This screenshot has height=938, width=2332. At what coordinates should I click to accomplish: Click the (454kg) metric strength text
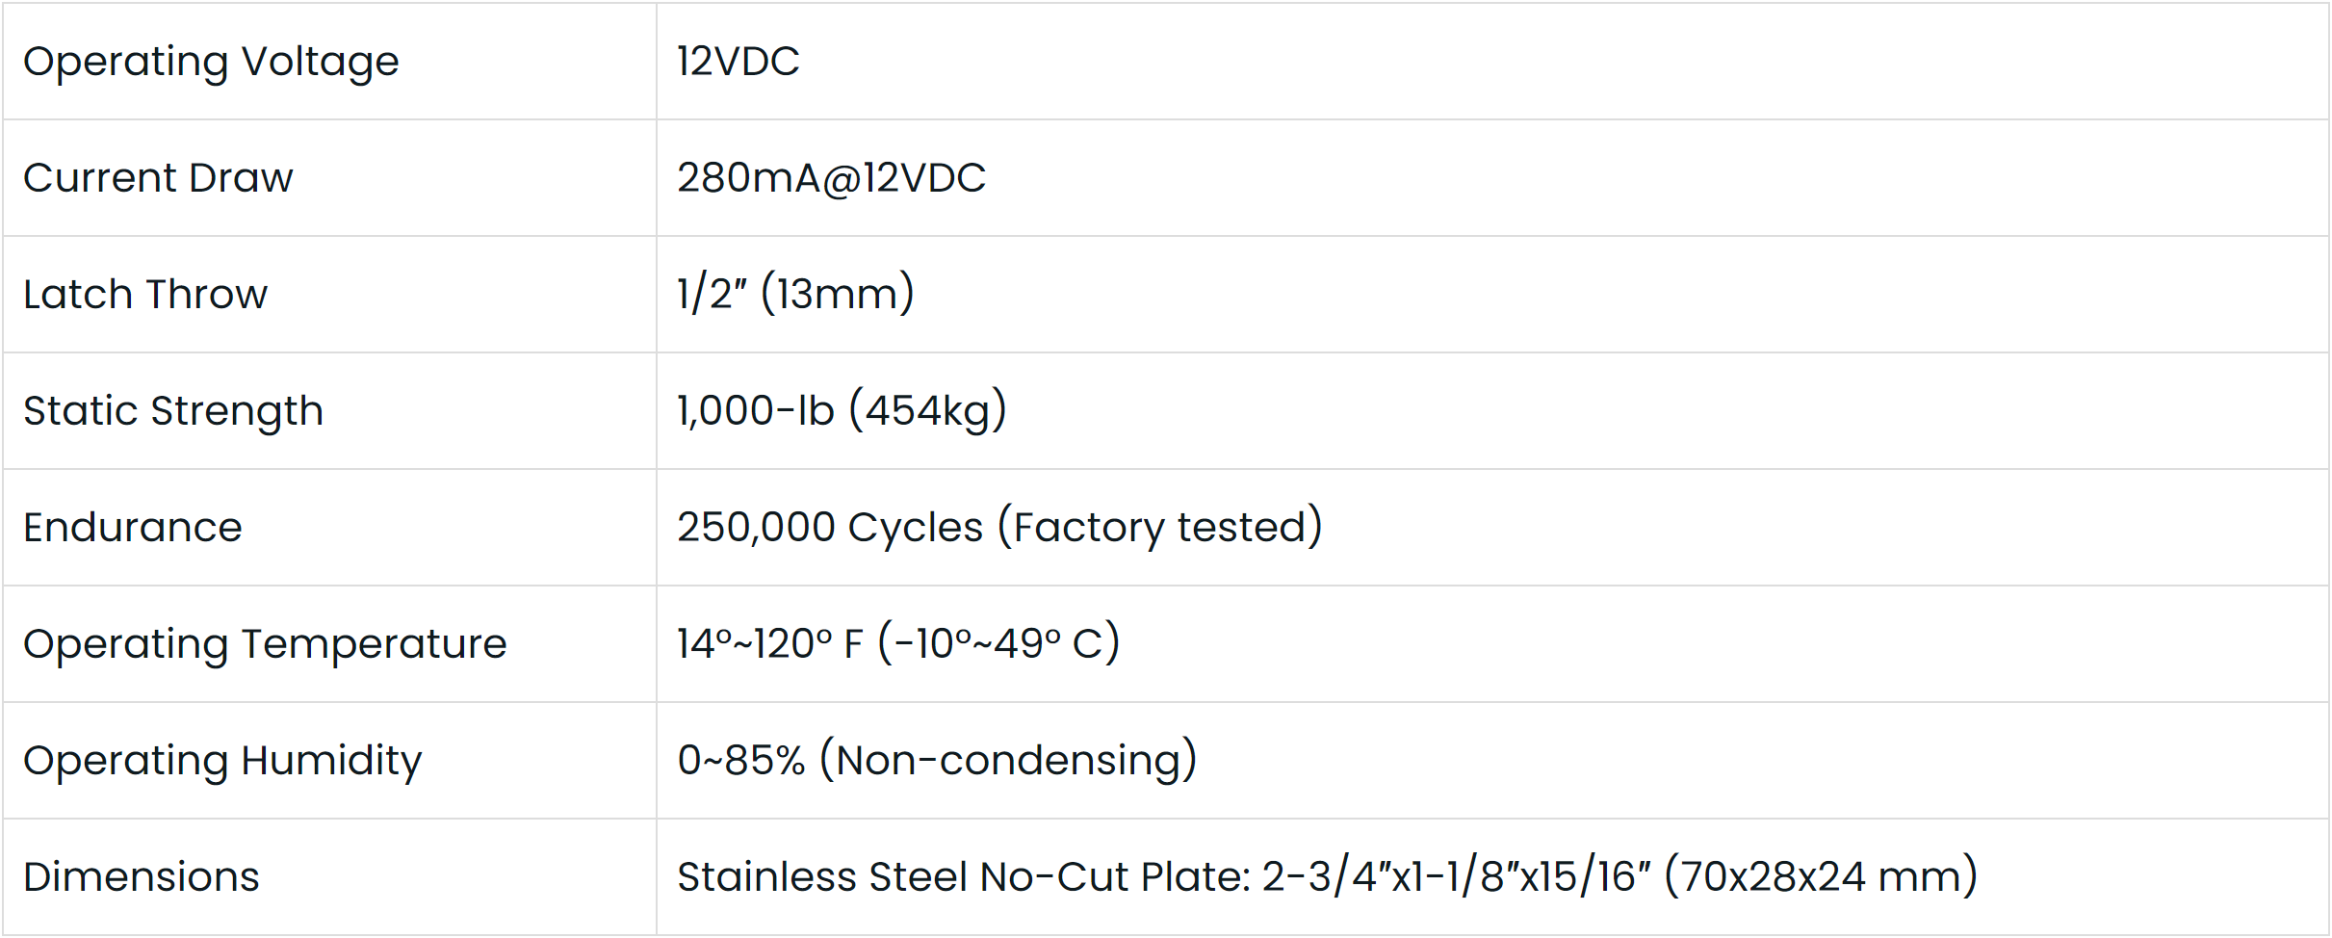pyautogui.click(x=927, y=411)
